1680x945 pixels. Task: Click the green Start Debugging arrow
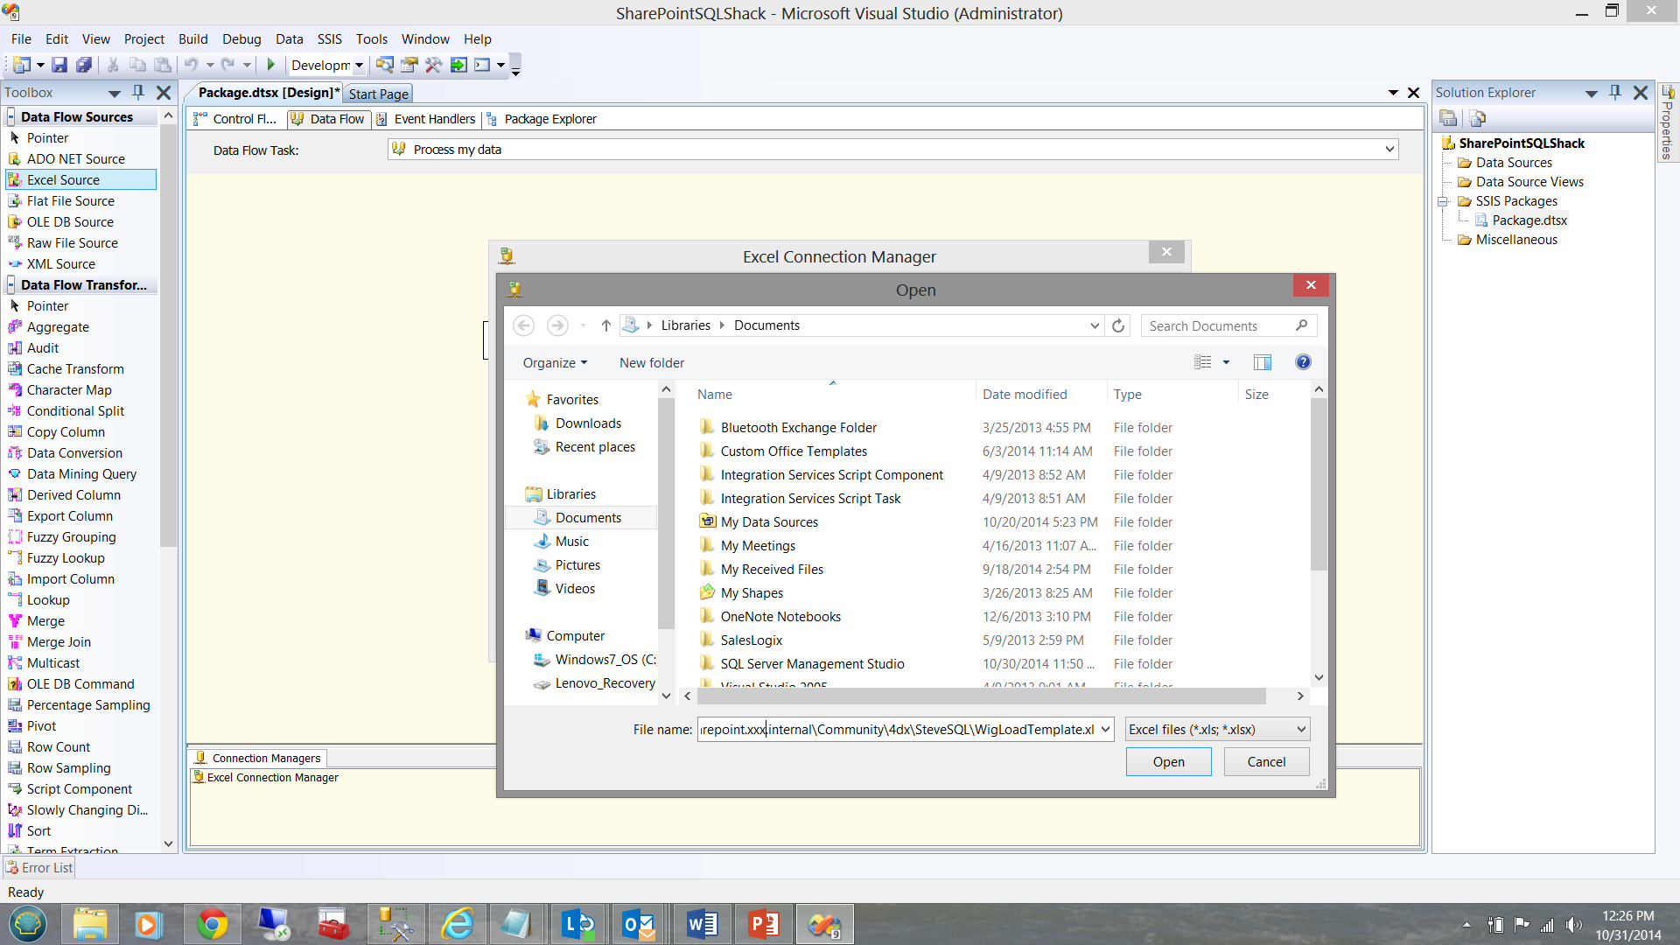point(271,65)
